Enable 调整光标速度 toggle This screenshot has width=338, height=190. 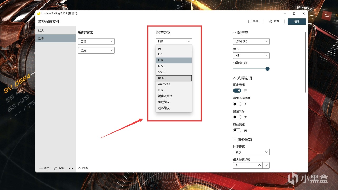click(237, 104)
